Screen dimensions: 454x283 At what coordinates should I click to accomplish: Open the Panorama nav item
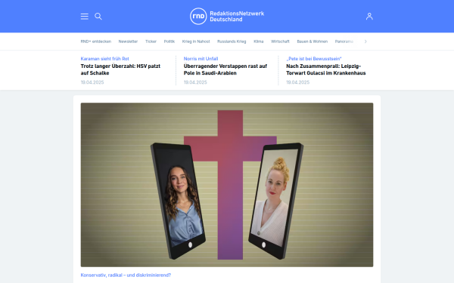[x=344, y=42]
